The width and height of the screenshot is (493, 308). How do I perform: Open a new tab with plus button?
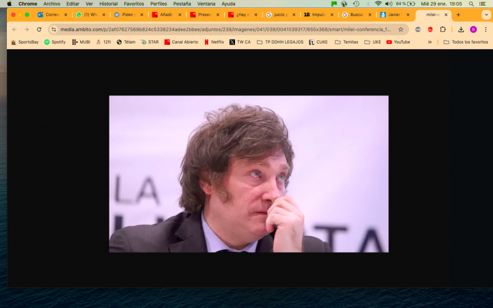coord(458,15)
